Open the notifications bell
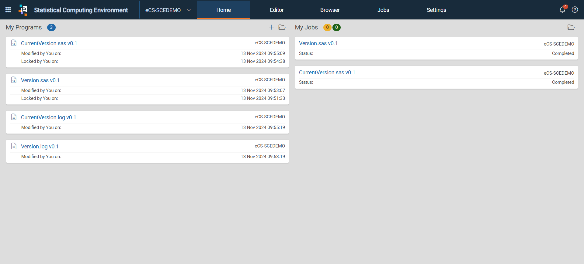584x264 pixels. point(562,10)
